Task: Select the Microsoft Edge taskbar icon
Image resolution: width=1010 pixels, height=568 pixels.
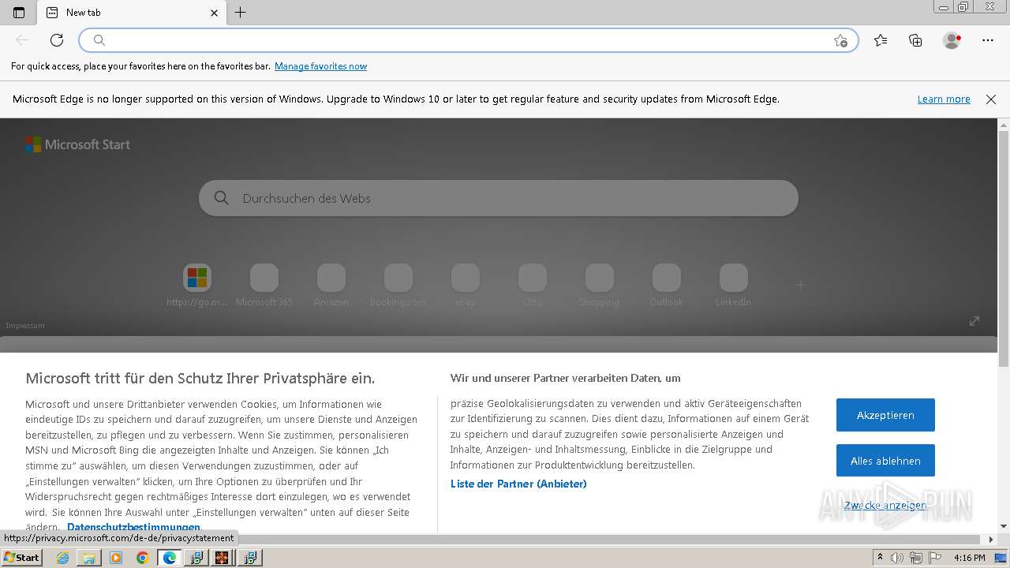Action: [169, 558]
